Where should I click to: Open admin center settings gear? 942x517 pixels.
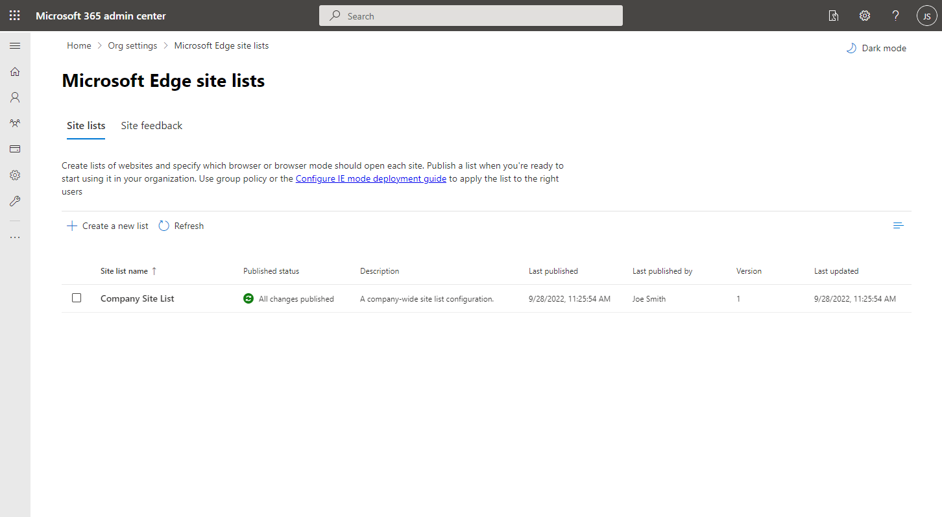[x=864, y=15]
